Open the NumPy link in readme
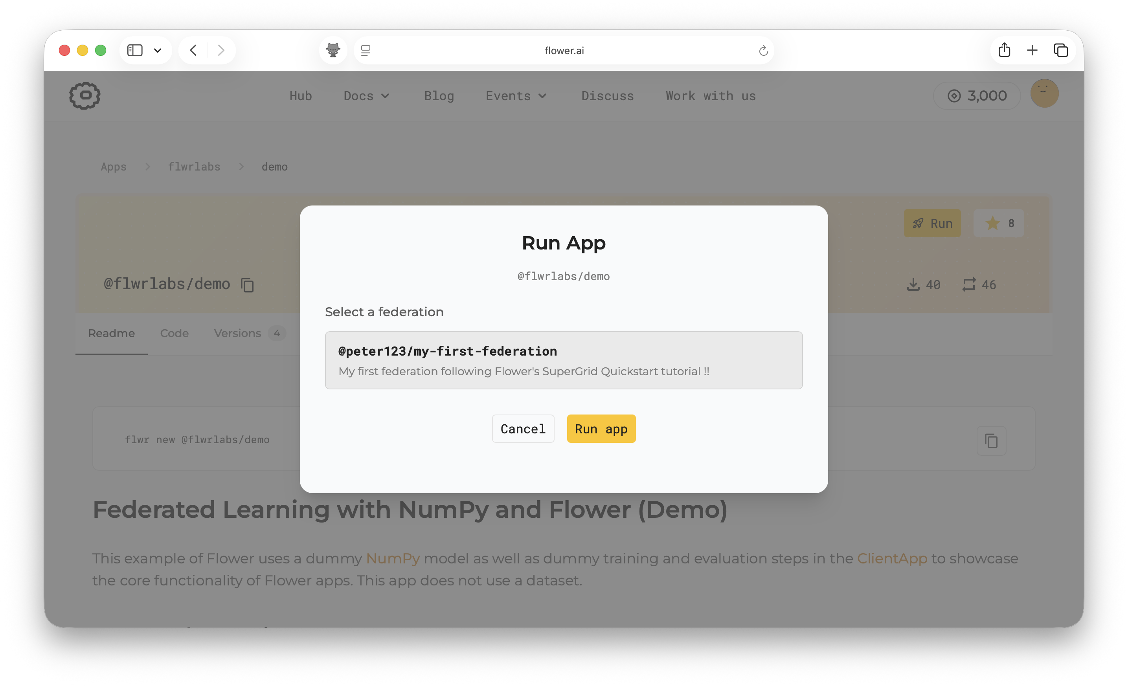 tap(393, 558)
